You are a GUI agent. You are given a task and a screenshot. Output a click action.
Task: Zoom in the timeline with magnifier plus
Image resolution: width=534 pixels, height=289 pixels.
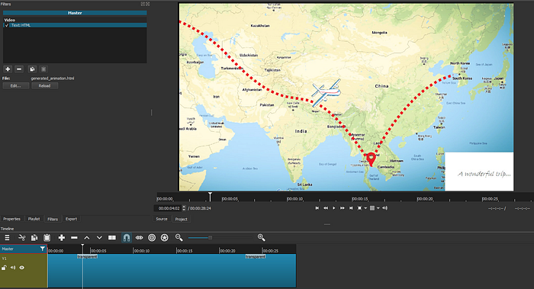(261, 238)
